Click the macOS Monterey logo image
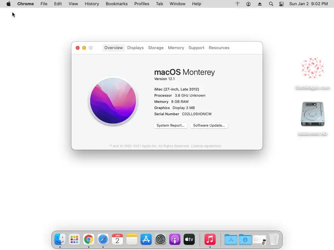 [113, 101]
